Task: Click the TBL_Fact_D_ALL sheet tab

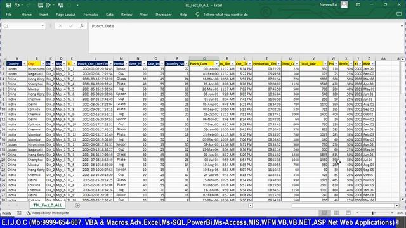Action: point(48,205)
